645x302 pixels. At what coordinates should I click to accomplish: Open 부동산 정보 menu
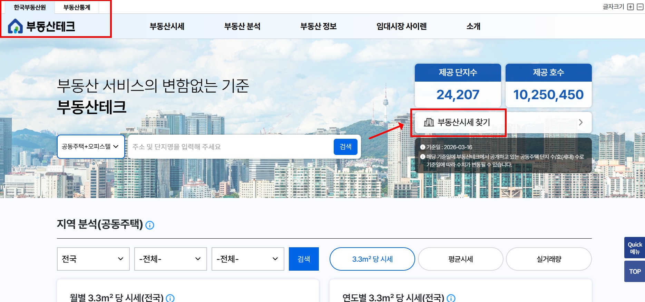(x=319, y=26)
